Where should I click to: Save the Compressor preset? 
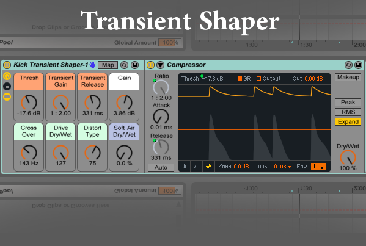pyautogui.click(x=358, y=65)
